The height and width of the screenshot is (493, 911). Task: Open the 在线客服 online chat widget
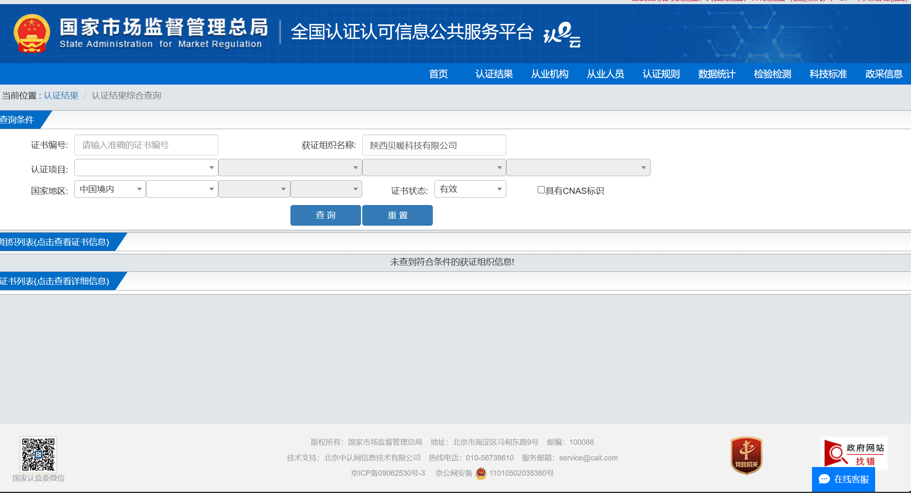[x=843, y=479]
